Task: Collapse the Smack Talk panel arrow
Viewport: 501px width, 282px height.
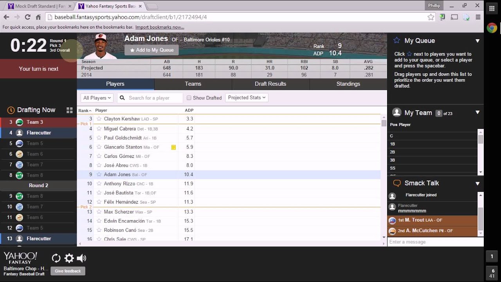Action: [478, 183]
